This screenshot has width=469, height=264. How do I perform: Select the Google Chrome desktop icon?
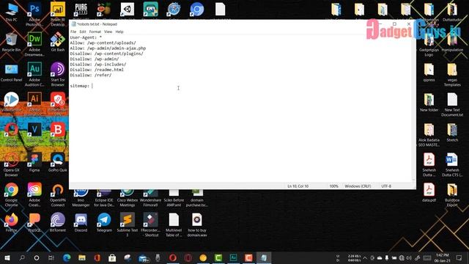coord(12,194)
